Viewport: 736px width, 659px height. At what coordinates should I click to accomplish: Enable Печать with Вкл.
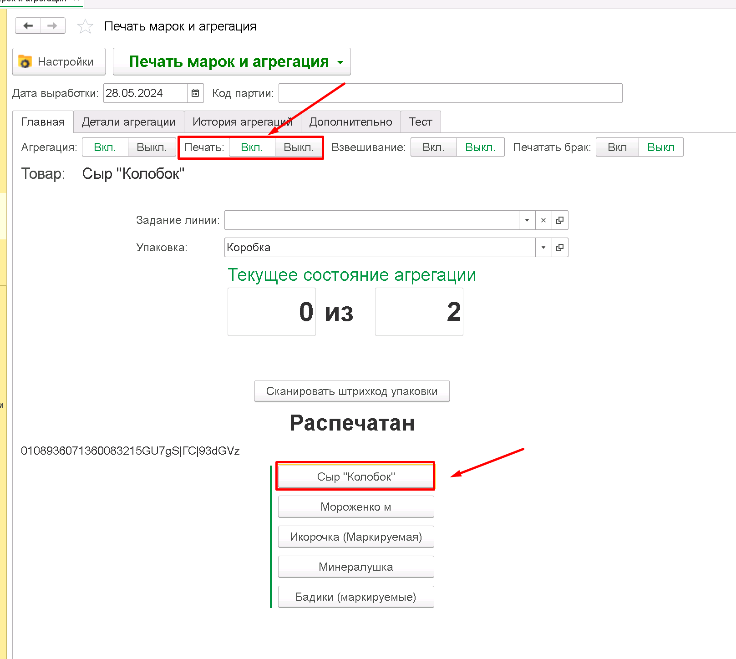tap(252, 147)
